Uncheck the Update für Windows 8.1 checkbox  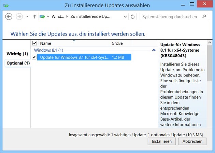point(34,57)
